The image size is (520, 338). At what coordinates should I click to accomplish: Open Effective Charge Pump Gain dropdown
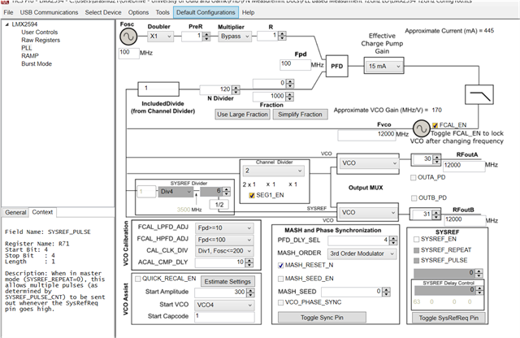coord(384,67)
